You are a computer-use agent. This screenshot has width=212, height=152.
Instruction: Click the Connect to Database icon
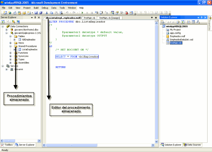[14, 22]
